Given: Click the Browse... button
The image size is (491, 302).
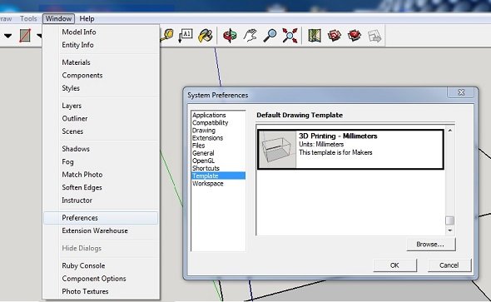Looking at the screenshot, I should (x=431, y=245).
